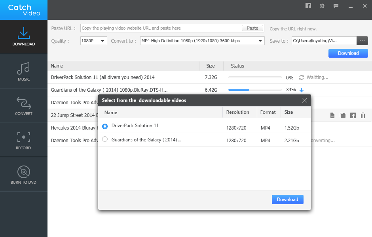Click DriverPack 0% progress bar
The width and height of the screenshot is (372, 237).
tap(255, 77)
